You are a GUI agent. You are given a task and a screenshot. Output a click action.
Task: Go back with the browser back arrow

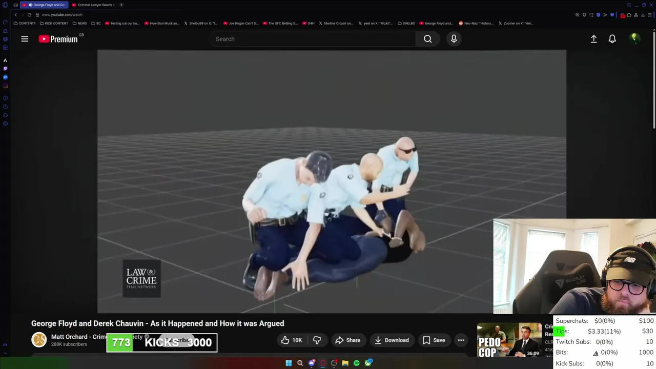pyautogui.click(x=15, y=15)
